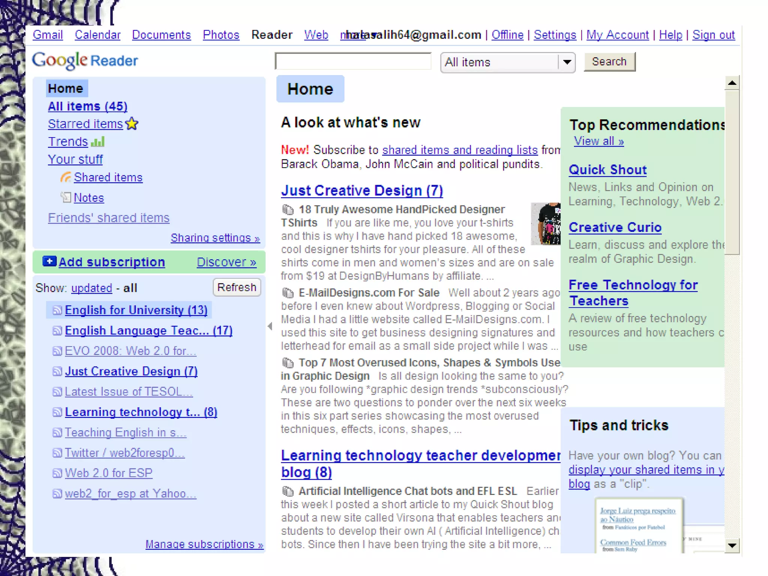Click the item icon beside 18 Truly Awesome HandPicked

pyautogui.click(x=288, y=209)
